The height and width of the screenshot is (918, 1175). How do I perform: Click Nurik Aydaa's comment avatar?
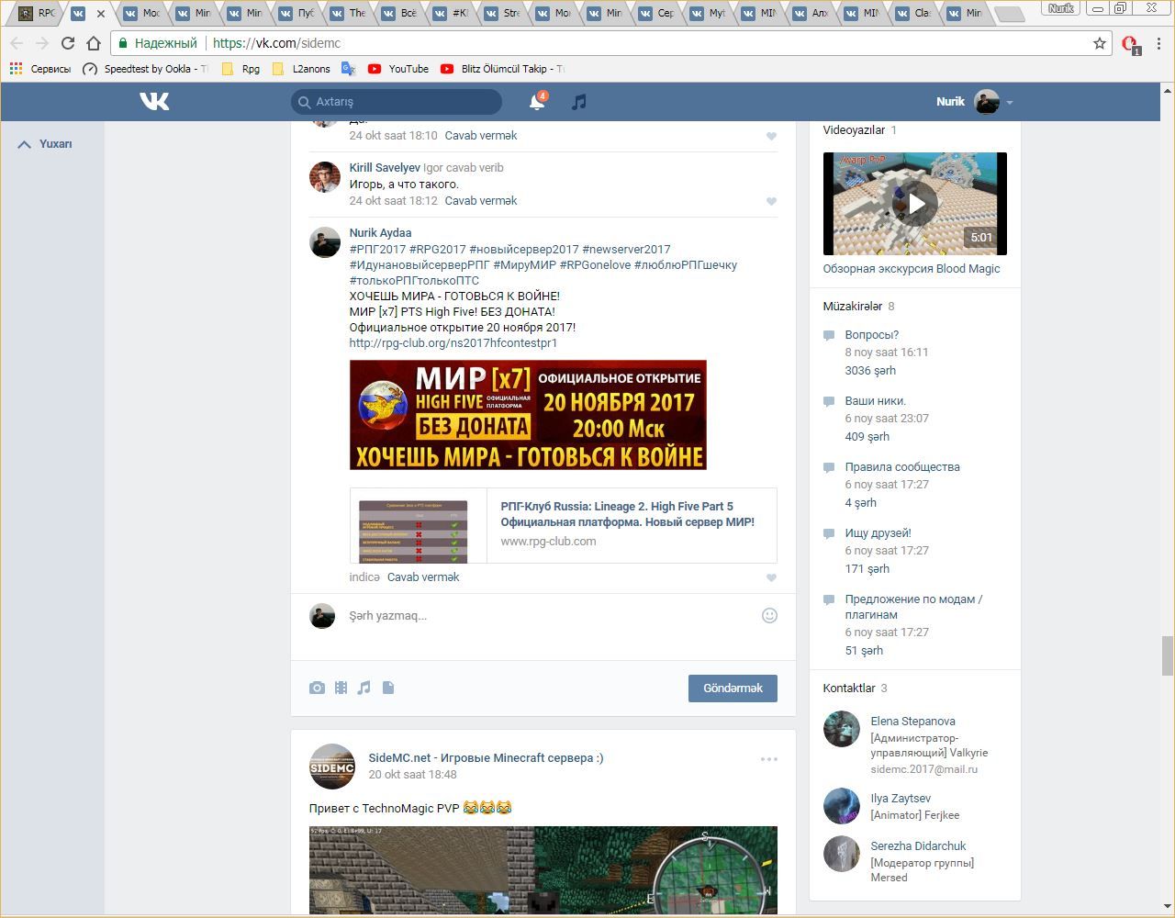click(x=325, y=242)
